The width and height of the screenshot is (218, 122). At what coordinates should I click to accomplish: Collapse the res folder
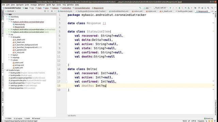pos(7,35)
